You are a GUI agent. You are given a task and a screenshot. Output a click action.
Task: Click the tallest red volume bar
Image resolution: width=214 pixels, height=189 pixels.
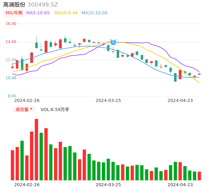pyautogui.click(x=36, y=149)
